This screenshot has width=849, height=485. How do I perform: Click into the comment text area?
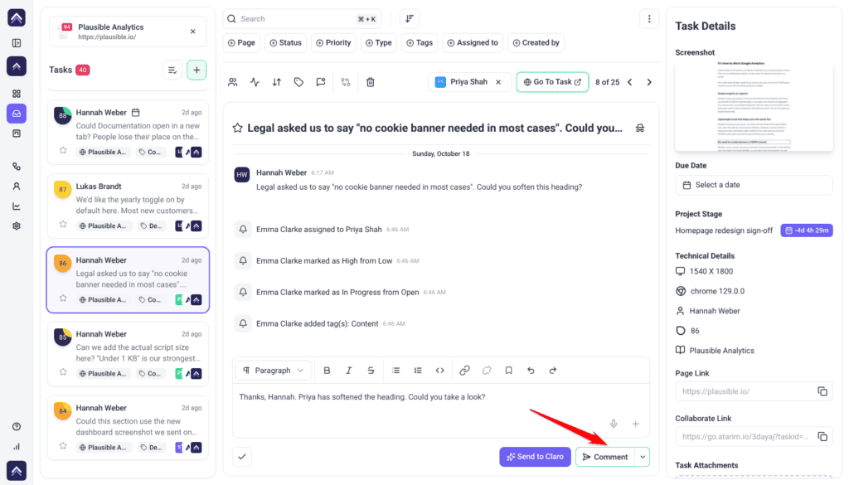coord(441,410)
